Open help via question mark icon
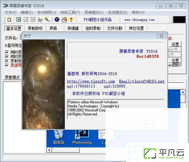Screen dimensions: 189x162 (x=71, y=20)
